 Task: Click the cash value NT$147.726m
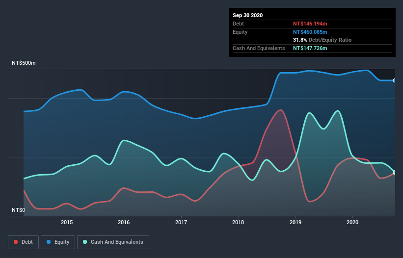[310, 48]
